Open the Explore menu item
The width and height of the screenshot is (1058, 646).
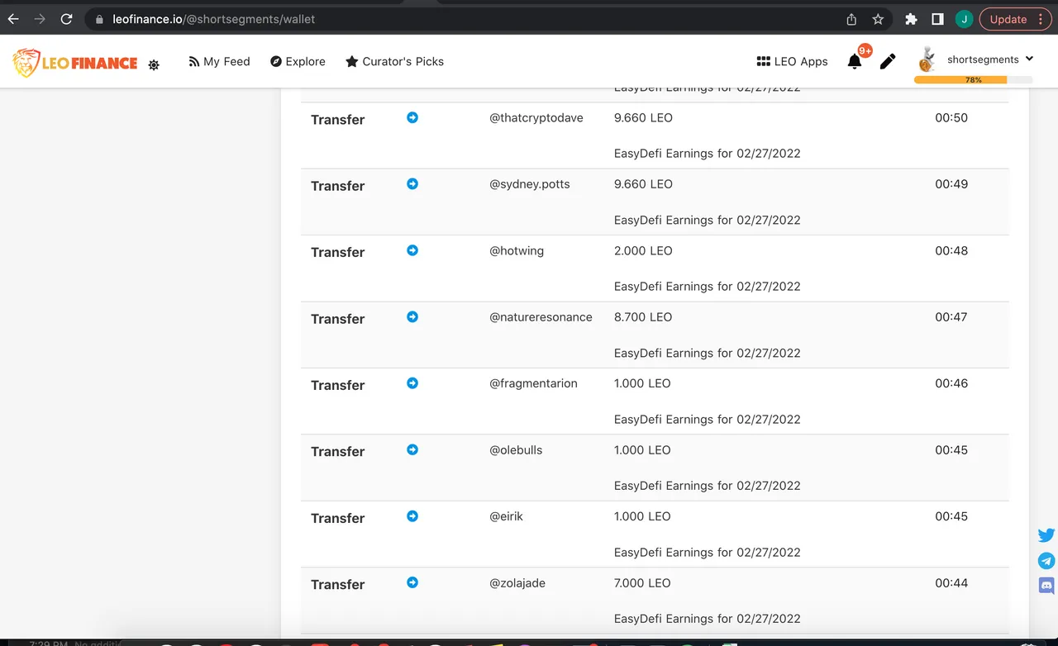(298, 61)
